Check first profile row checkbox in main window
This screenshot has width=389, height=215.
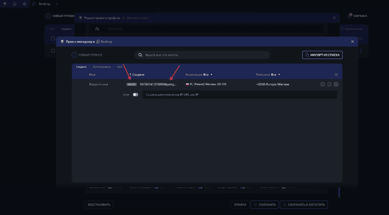pos(53,39)
